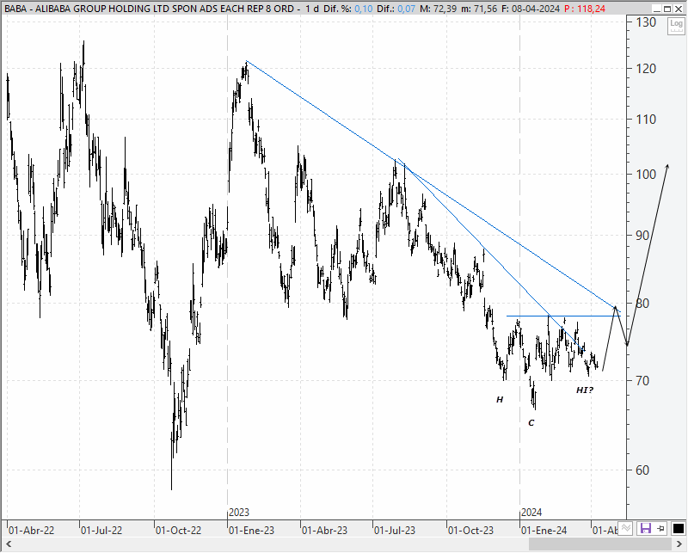The width and height of the screenshot is (688, 553).
Task: Click the 2024 year marker
Action: click(x=531, y=513)
